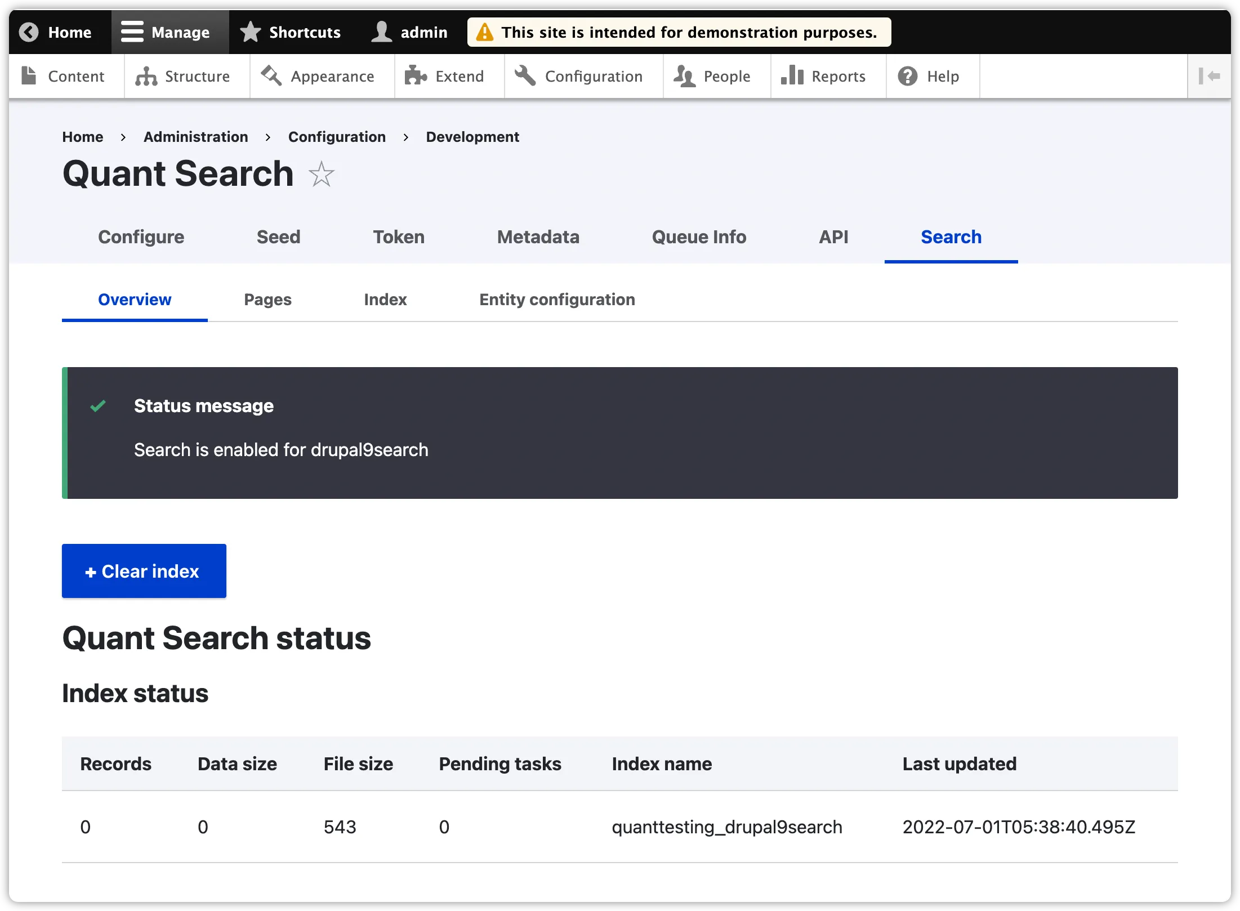Toggle the bookmark star next to Quant Search
The height and width of the screenshot is (911, 1240).
pos(321,175)
